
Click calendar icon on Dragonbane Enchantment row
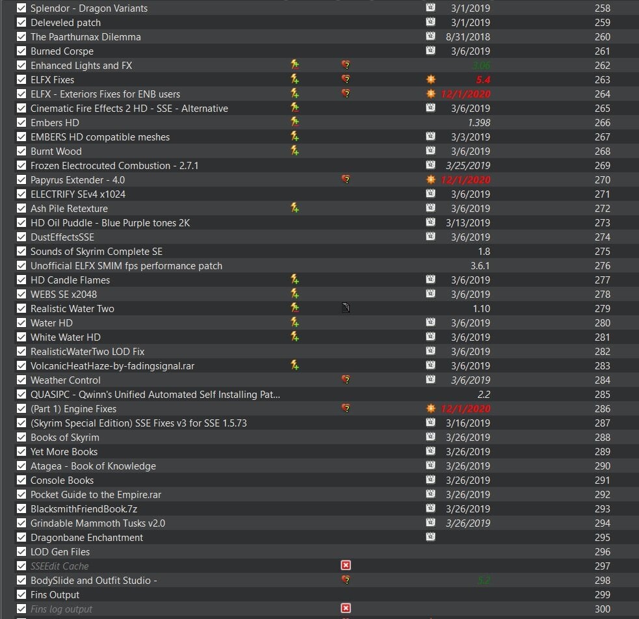(x=430, y=536)
